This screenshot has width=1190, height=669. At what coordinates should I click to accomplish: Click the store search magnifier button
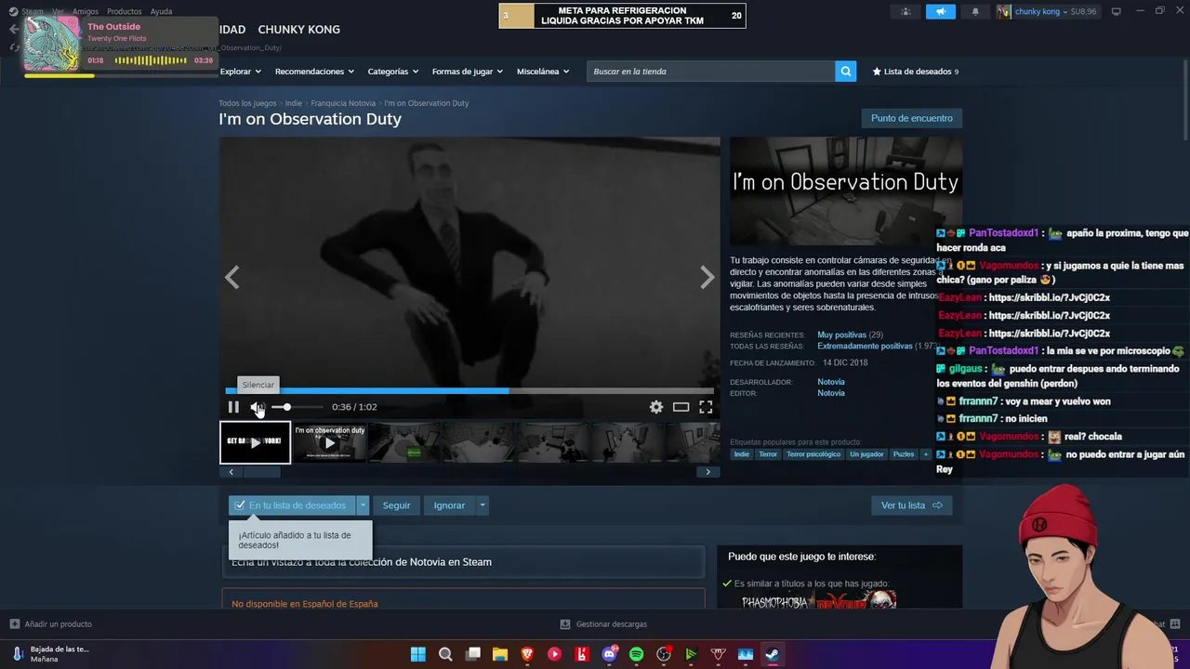click(845, 72)
